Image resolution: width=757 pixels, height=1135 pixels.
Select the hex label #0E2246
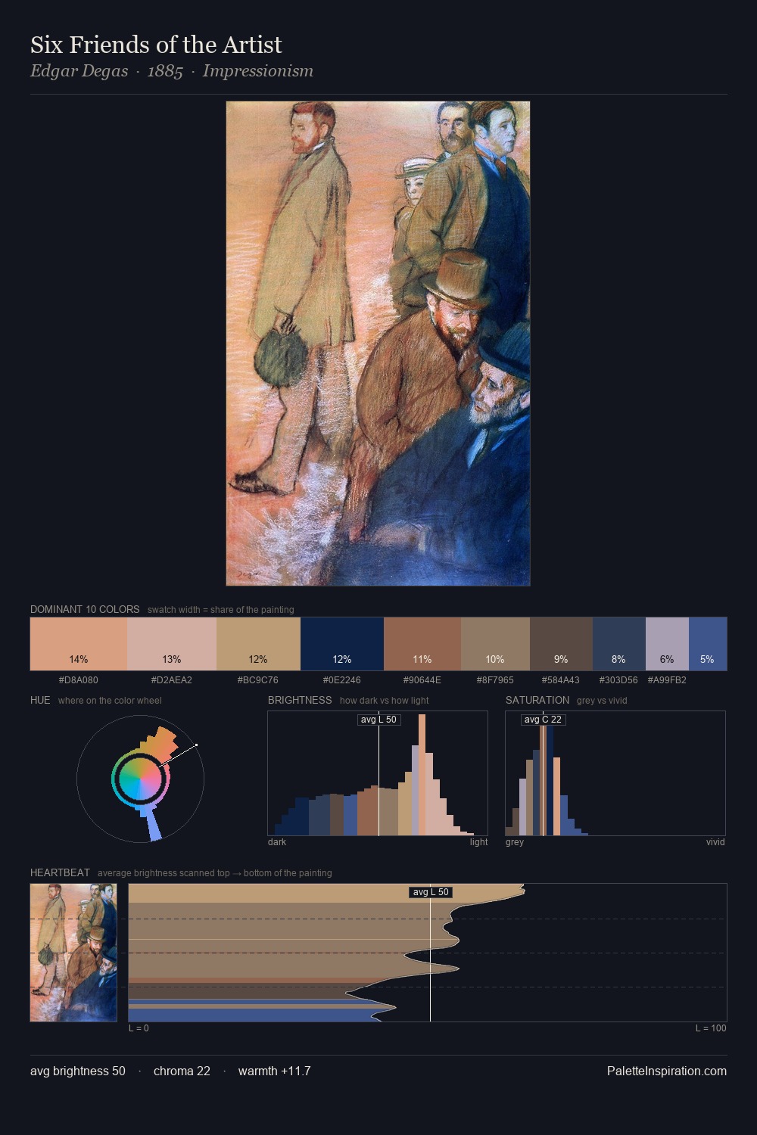[x=342, y=680]
